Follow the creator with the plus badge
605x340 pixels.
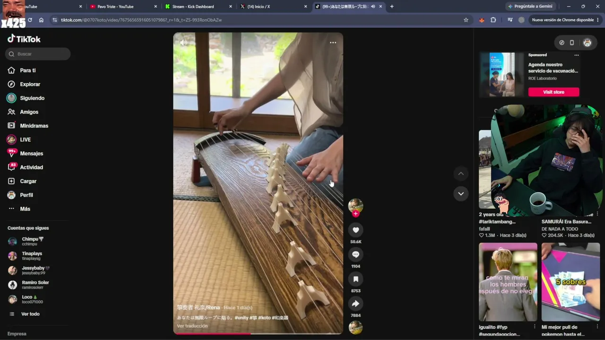click(x=355, y=214)
